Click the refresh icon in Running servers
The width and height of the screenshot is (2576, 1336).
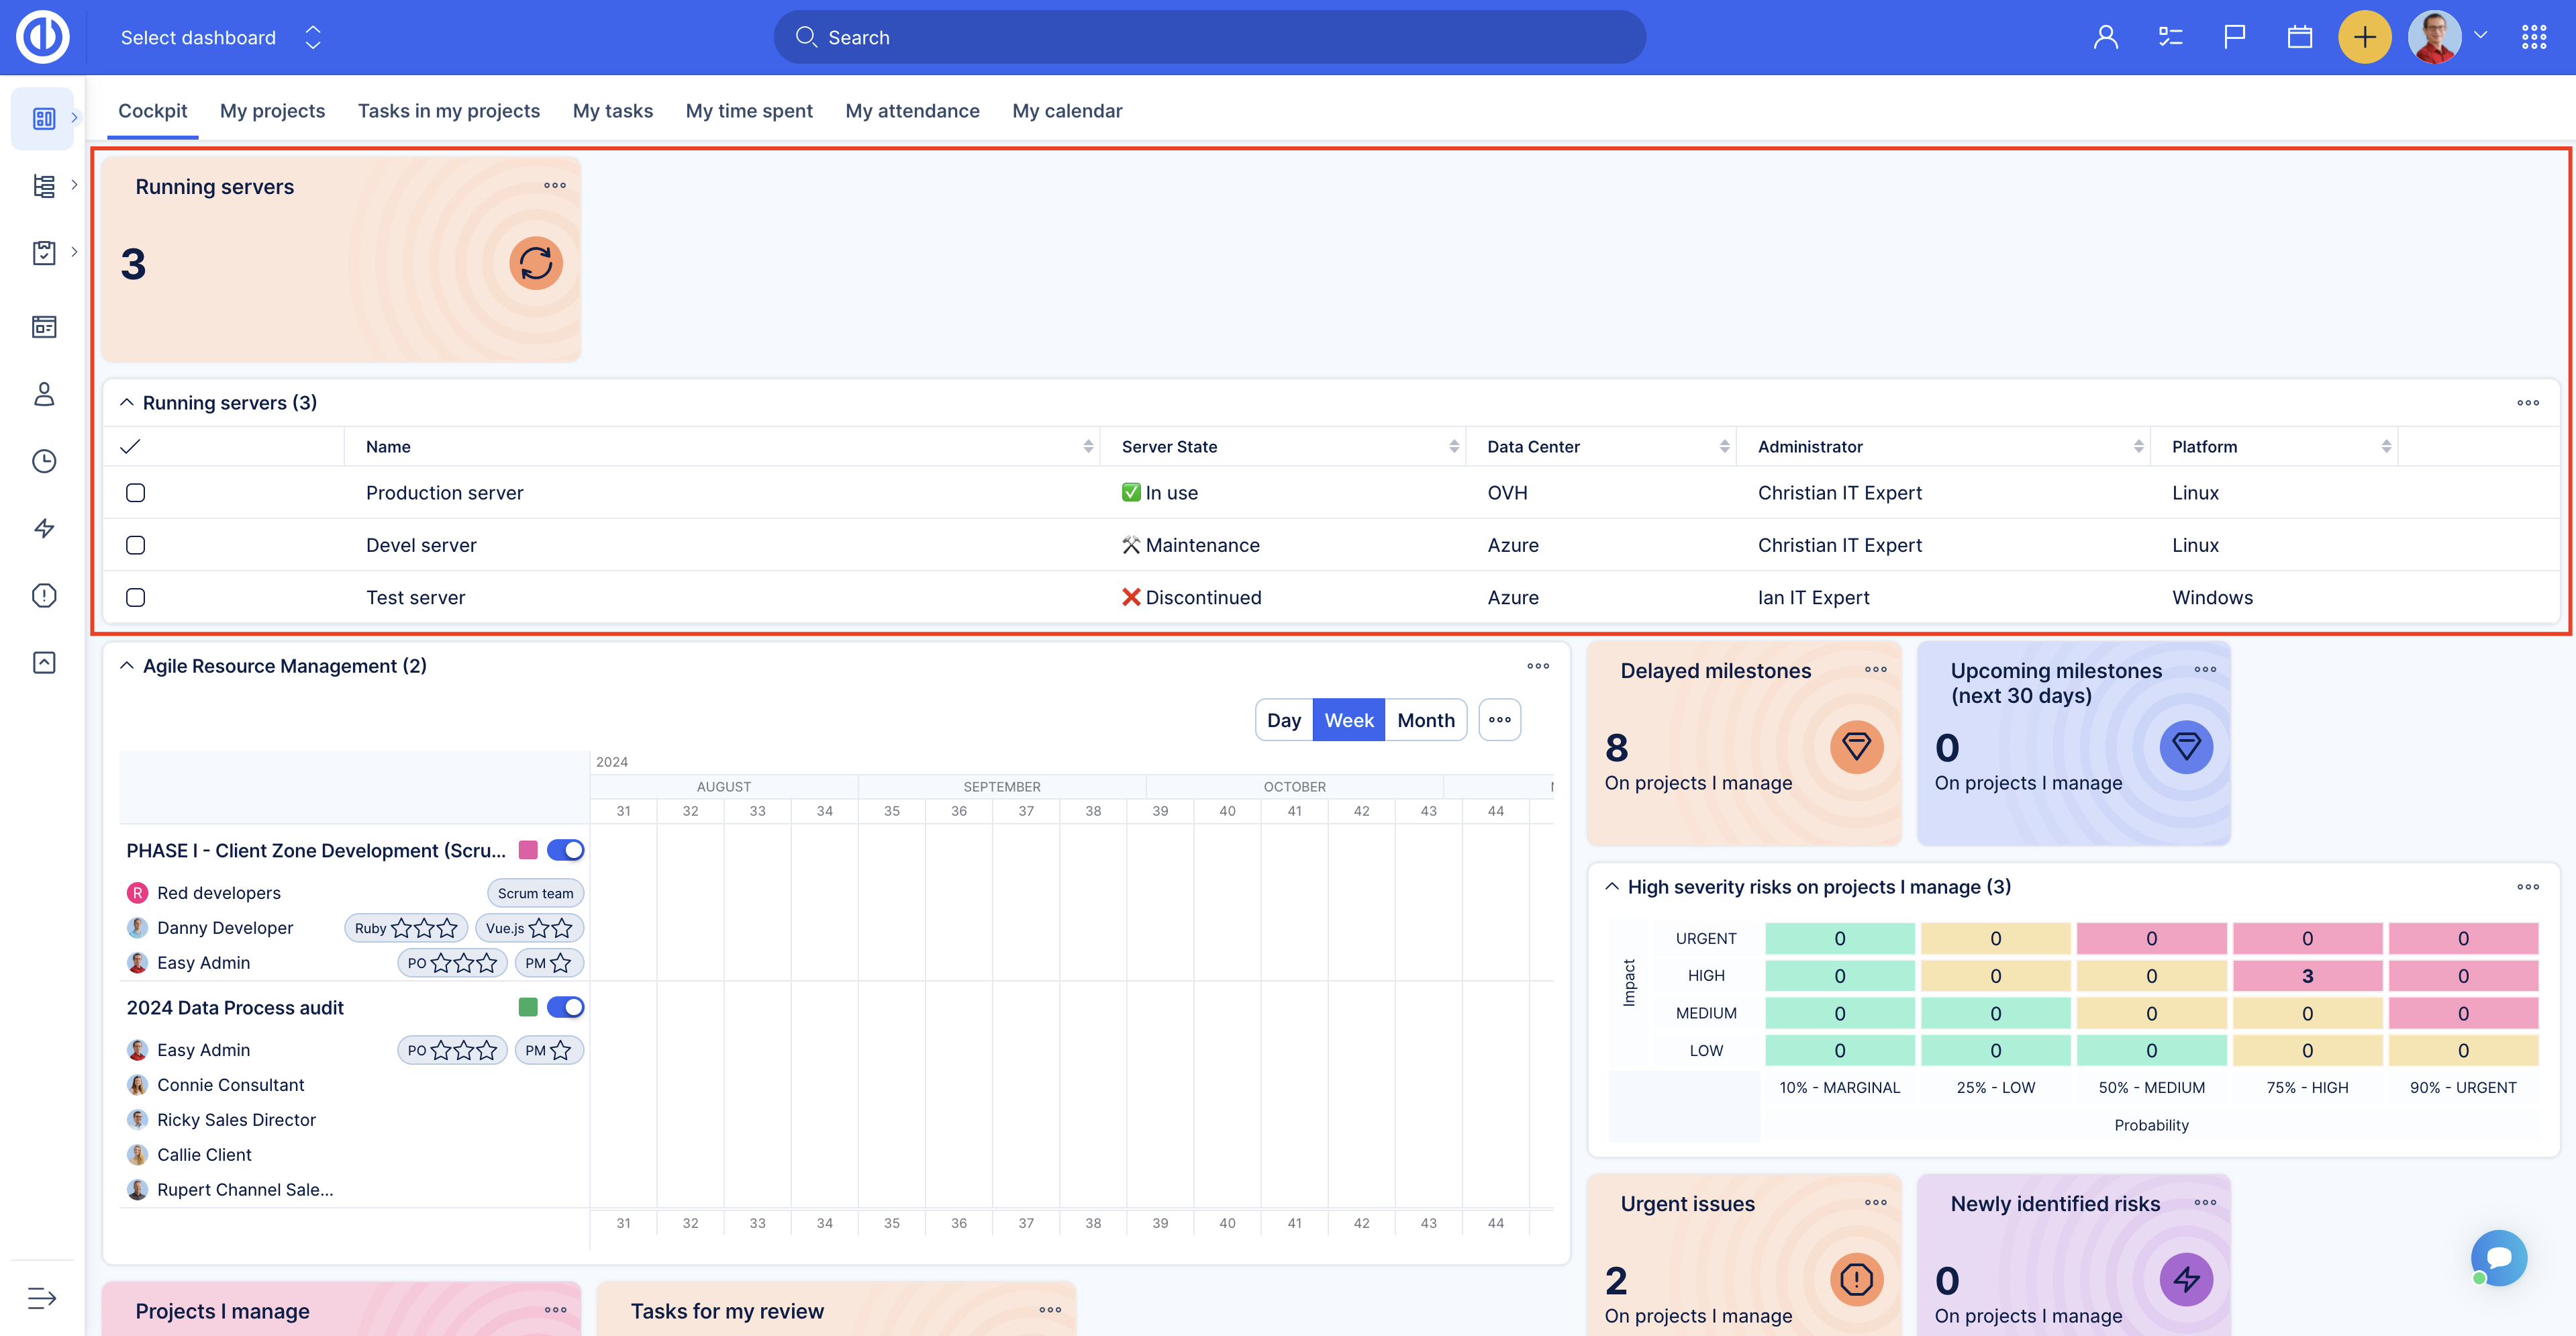click(x=536, y=263)
